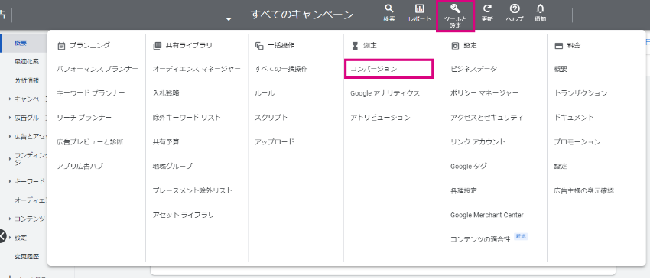Image resolution: width=650 pixels, height=279 pixels.
Task: Open 設定 under 料金 column
Action: [561, 166]
